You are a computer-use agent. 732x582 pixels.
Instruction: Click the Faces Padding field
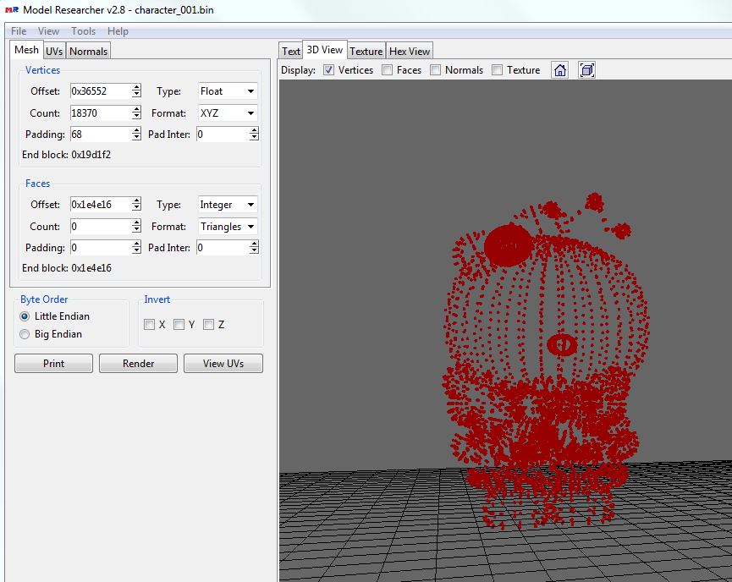click(x=101, y=248)
